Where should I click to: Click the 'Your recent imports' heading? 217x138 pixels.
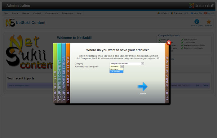(x=21, y=78)
